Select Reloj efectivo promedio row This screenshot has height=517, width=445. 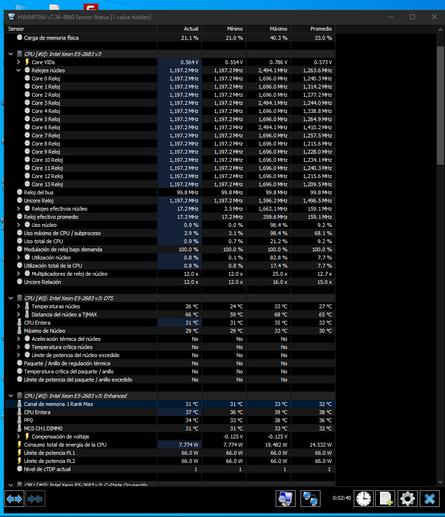(170, 217)
